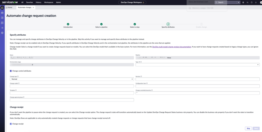Click the Change approval group field

[x=72, y=100]
